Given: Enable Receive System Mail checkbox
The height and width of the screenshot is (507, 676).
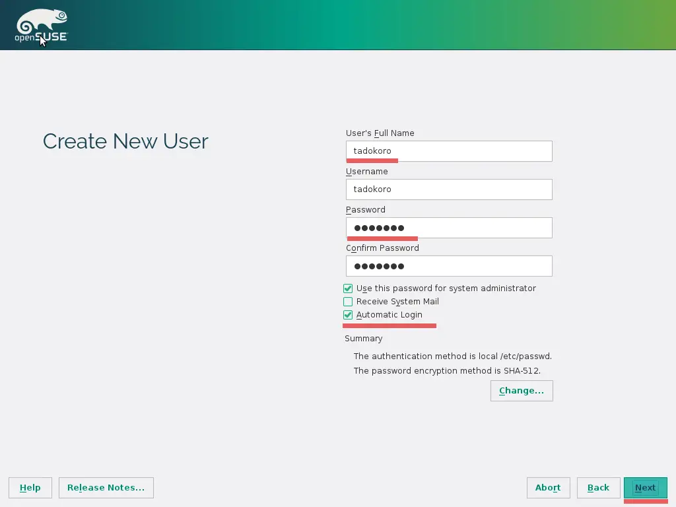Looking at the screenshot, I should (348, 302).
